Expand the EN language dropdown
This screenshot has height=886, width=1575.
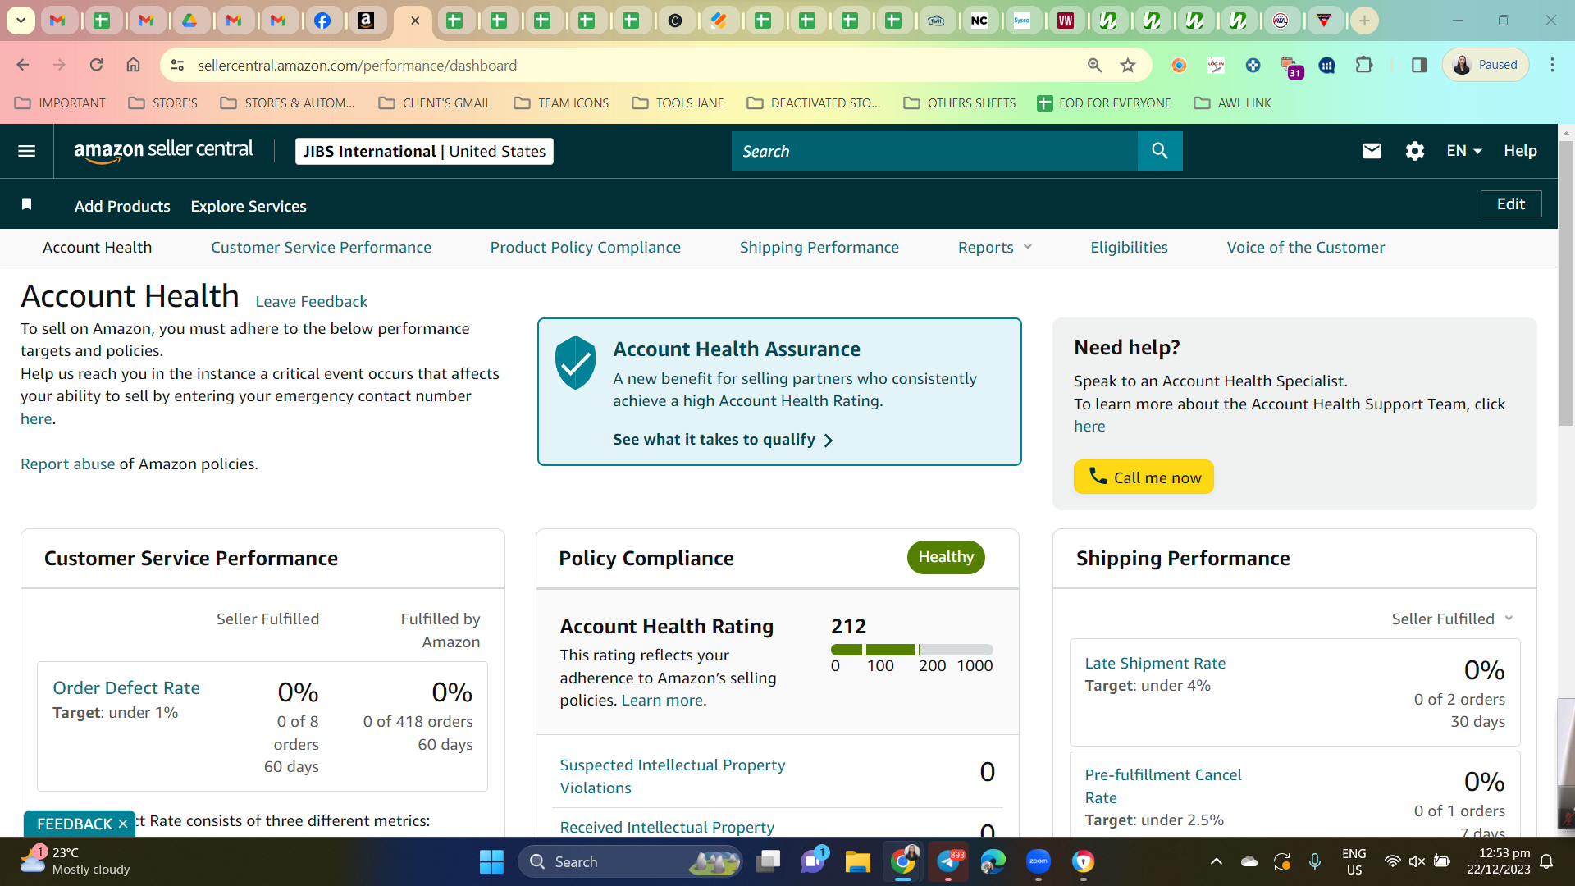click(x=1464, y=151)
